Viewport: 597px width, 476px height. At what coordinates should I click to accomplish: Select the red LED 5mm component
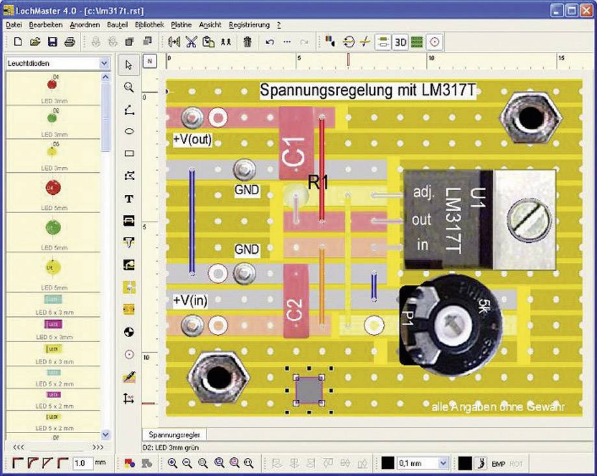coord(53,192)
